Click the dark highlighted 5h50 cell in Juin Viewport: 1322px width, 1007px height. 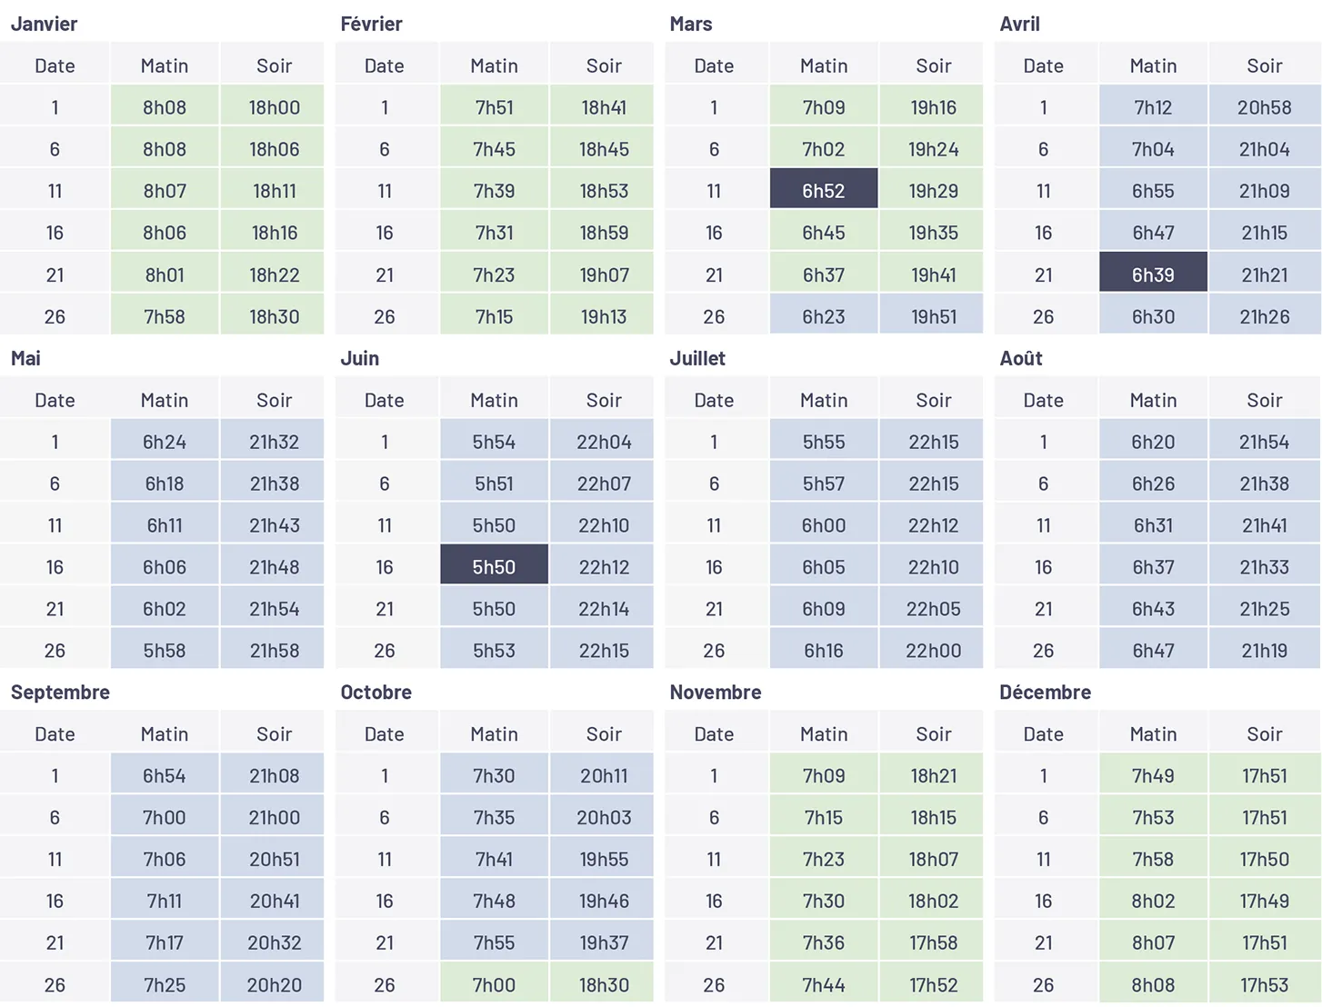pos(494,567)
